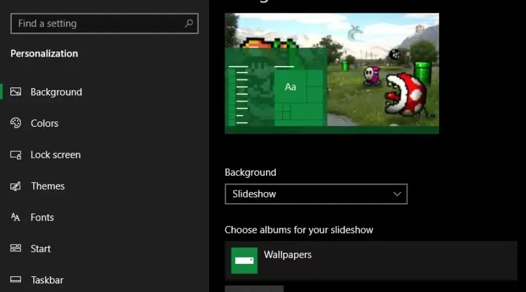The width and height of the screenshot is (526, 292).
Task: Click the Themes paintbrush icon
Action: (x=16, y=186)
